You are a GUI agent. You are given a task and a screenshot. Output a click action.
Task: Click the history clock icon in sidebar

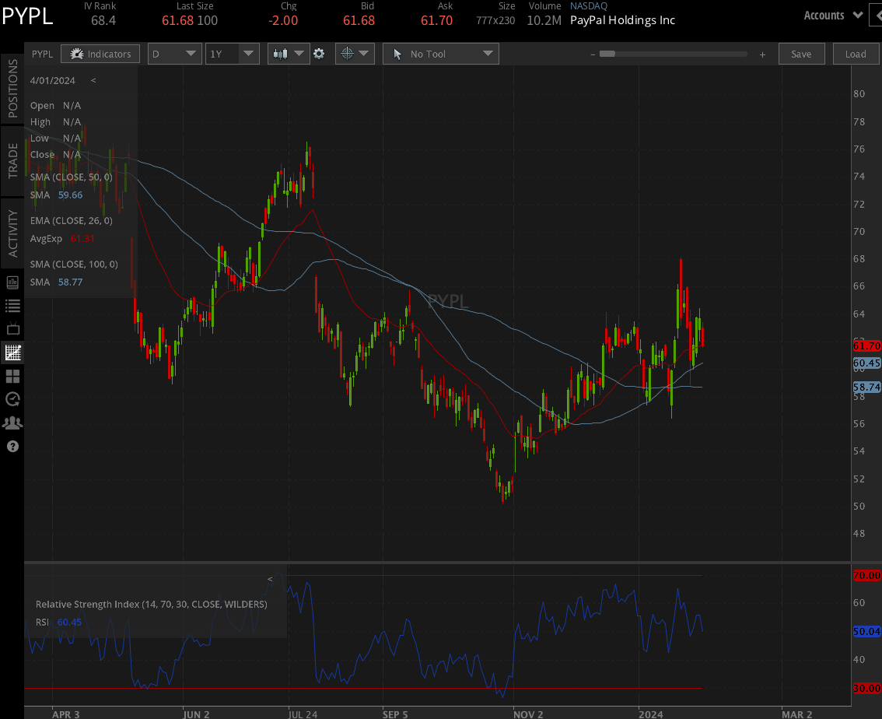(x=12, y=399)
